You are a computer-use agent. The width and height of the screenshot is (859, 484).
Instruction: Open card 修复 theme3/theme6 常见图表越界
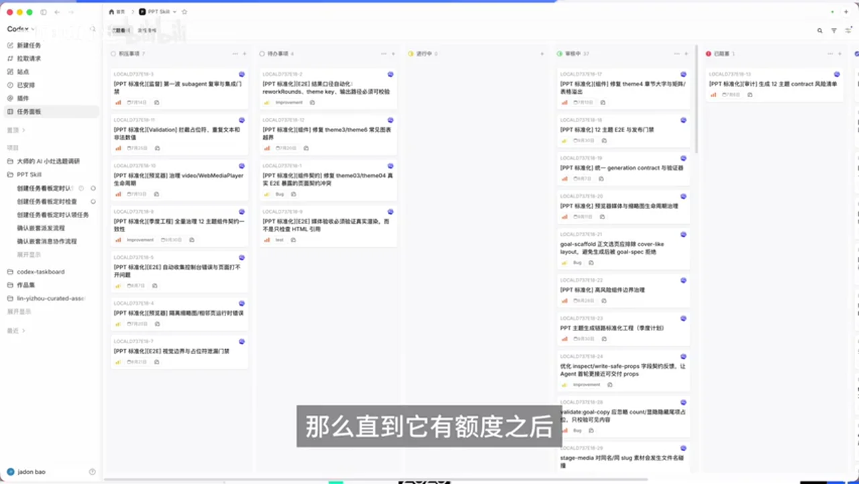coord(328,133)
